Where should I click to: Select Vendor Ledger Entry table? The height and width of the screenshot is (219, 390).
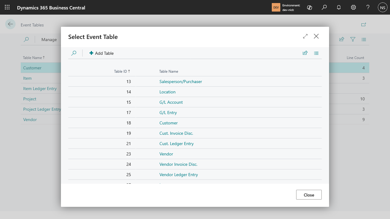coord(179,175)
